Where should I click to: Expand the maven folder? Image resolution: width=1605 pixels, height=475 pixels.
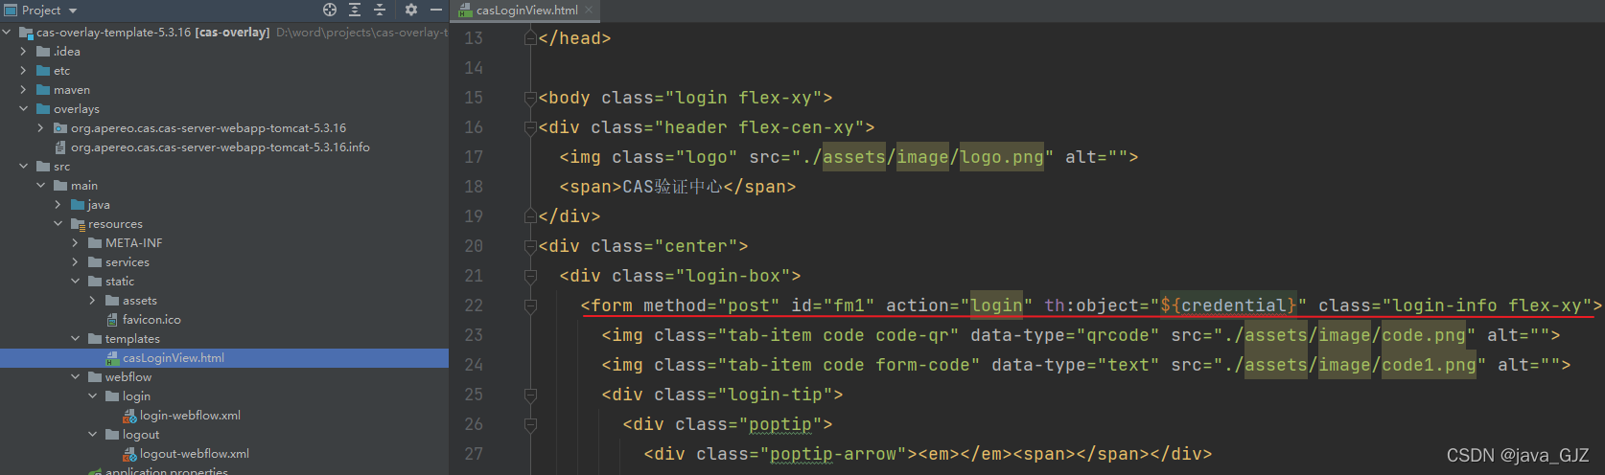(24, 90)
